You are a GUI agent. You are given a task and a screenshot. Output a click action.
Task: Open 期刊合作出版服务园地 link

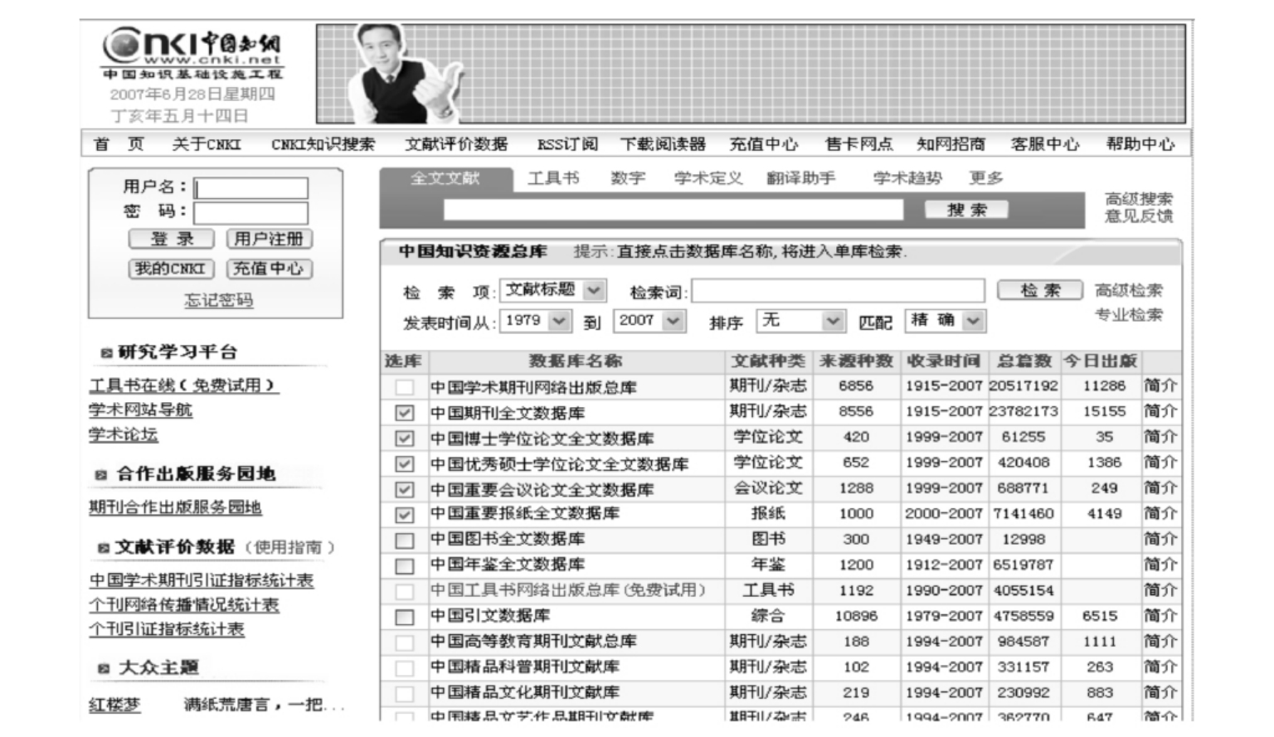click(x=176, y=507)
